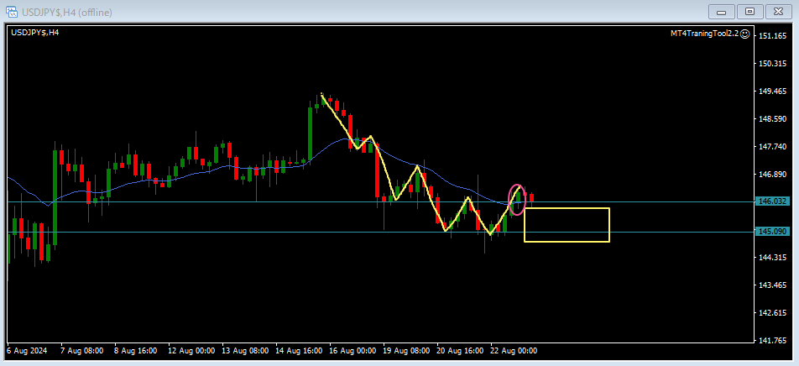Close the USDJPY H4 chart window

click(x=778, y=12)
